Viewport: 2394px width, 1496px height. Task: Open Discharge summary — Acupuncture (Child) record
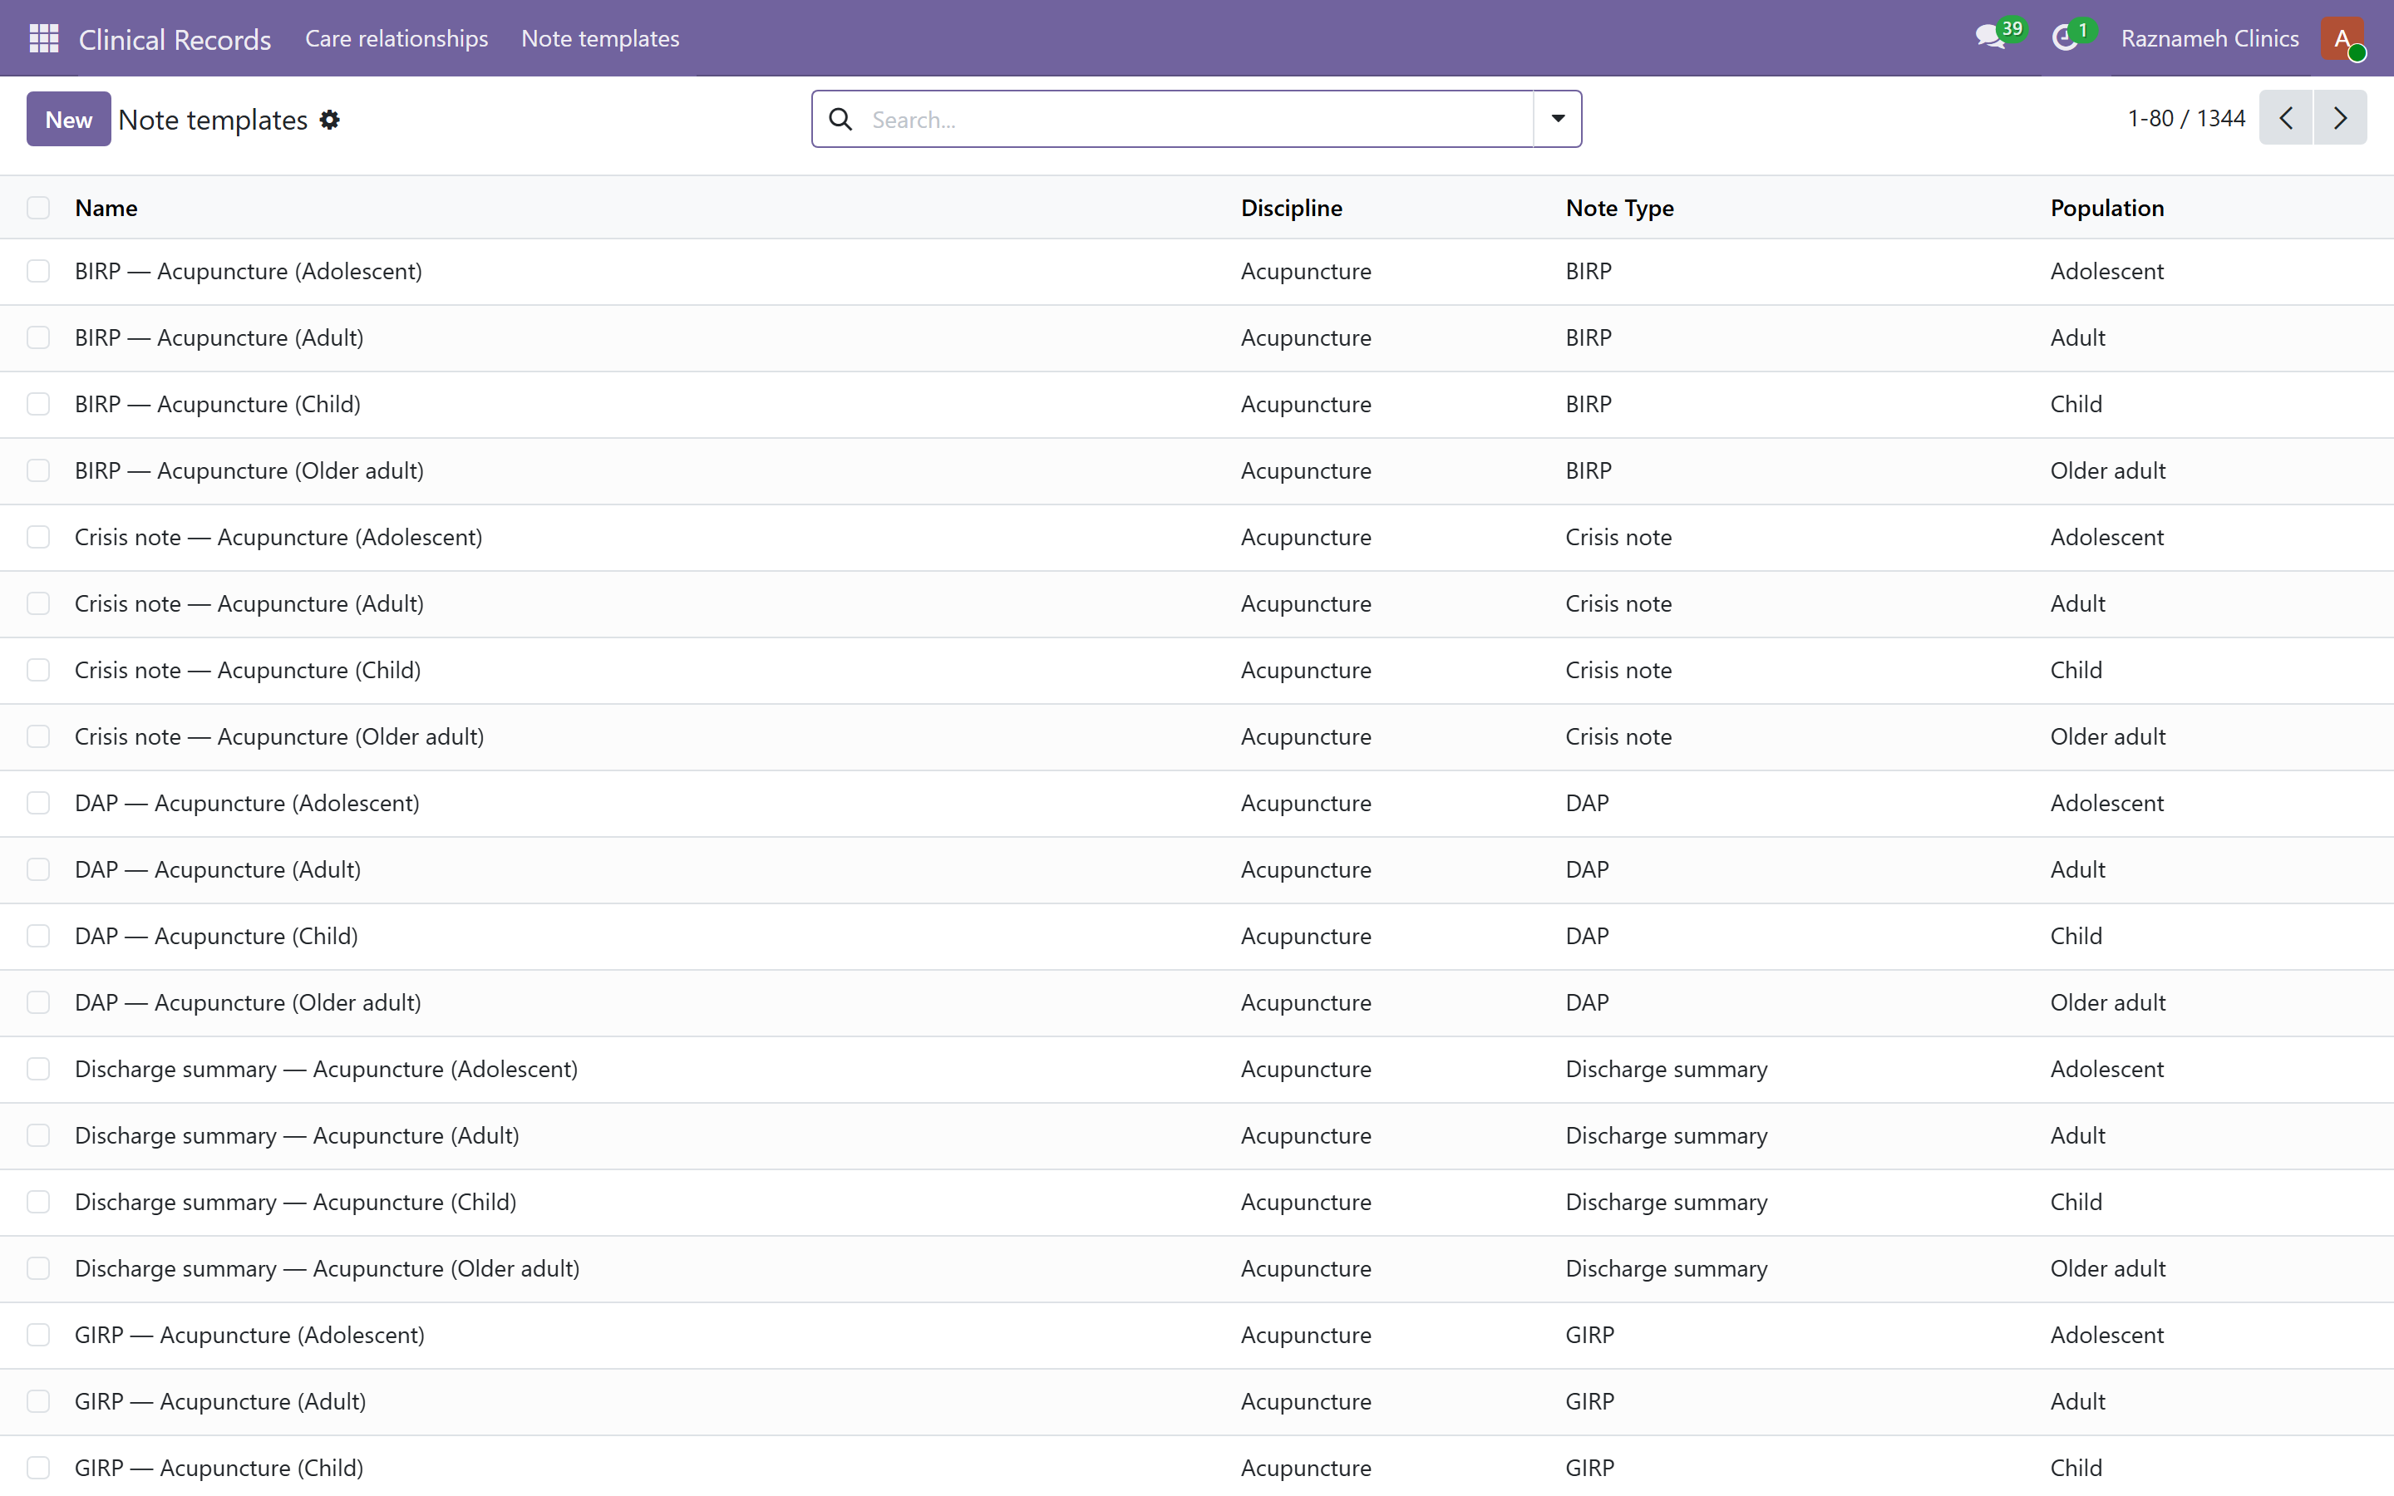296,1201
